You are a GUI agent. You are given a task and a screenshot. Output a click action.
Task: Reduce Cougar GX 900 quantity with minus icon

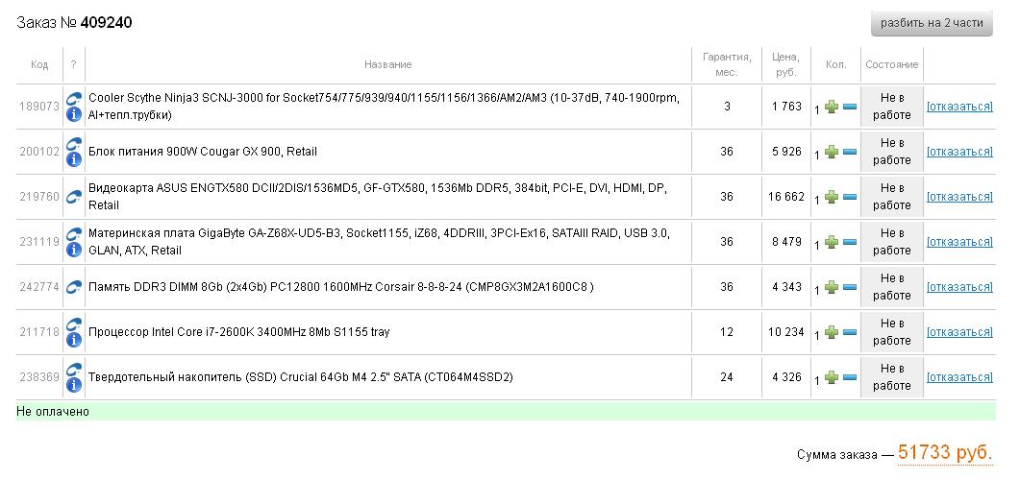point(850,152)
